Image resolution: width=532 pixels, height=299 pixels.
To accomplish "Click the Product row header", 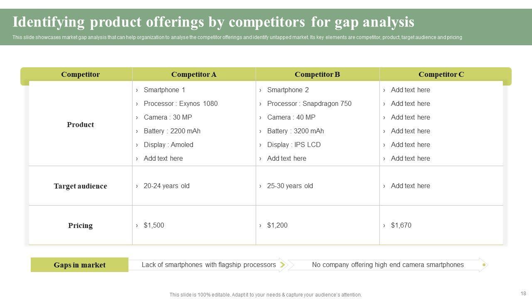I will 80,125.
